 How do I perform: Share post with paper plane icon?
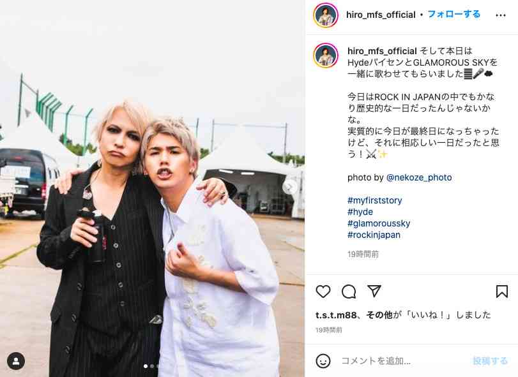coord(374,291)
